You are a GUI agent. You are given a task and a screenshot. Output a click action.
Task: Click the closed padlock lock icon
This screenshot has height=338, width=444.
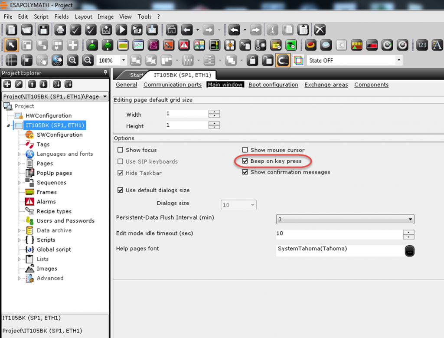click(252, 60)
